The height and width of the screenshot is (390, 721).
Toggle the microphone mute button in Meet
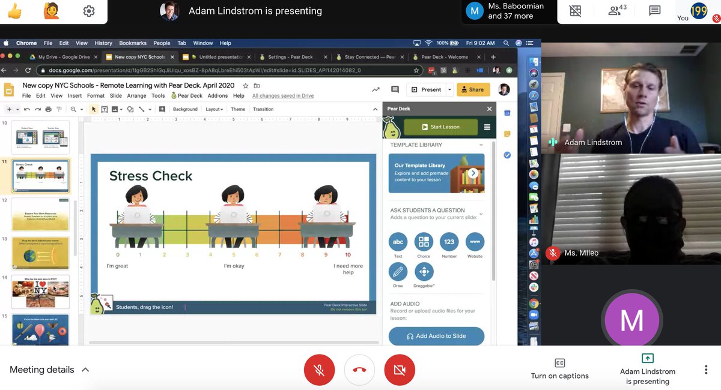tap(319, 370)
